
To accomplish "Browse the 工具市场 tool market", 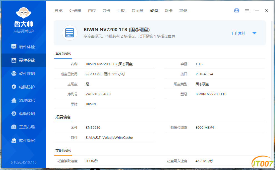I will click(23, 127).
